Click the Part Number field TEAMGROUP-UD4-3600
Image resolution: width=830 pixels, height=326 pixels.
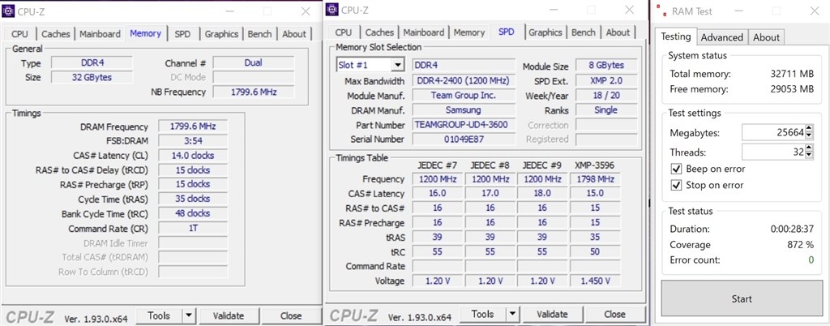(463, 125)
